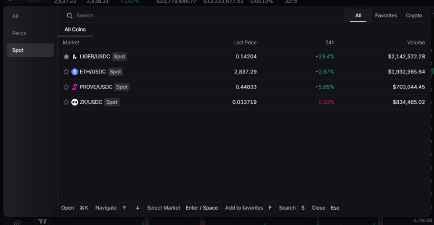Click the S search key hint
434x225 pixels.
[x=303, y=208]
